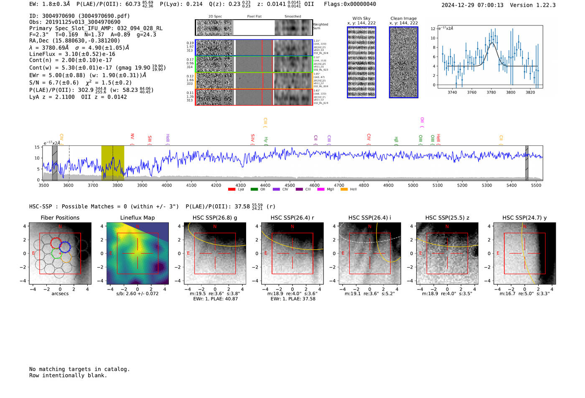The image size is (585, 398).
Task: Click the S/N = 6.7(±0.6) line
Action: click(x=80, y=82)
